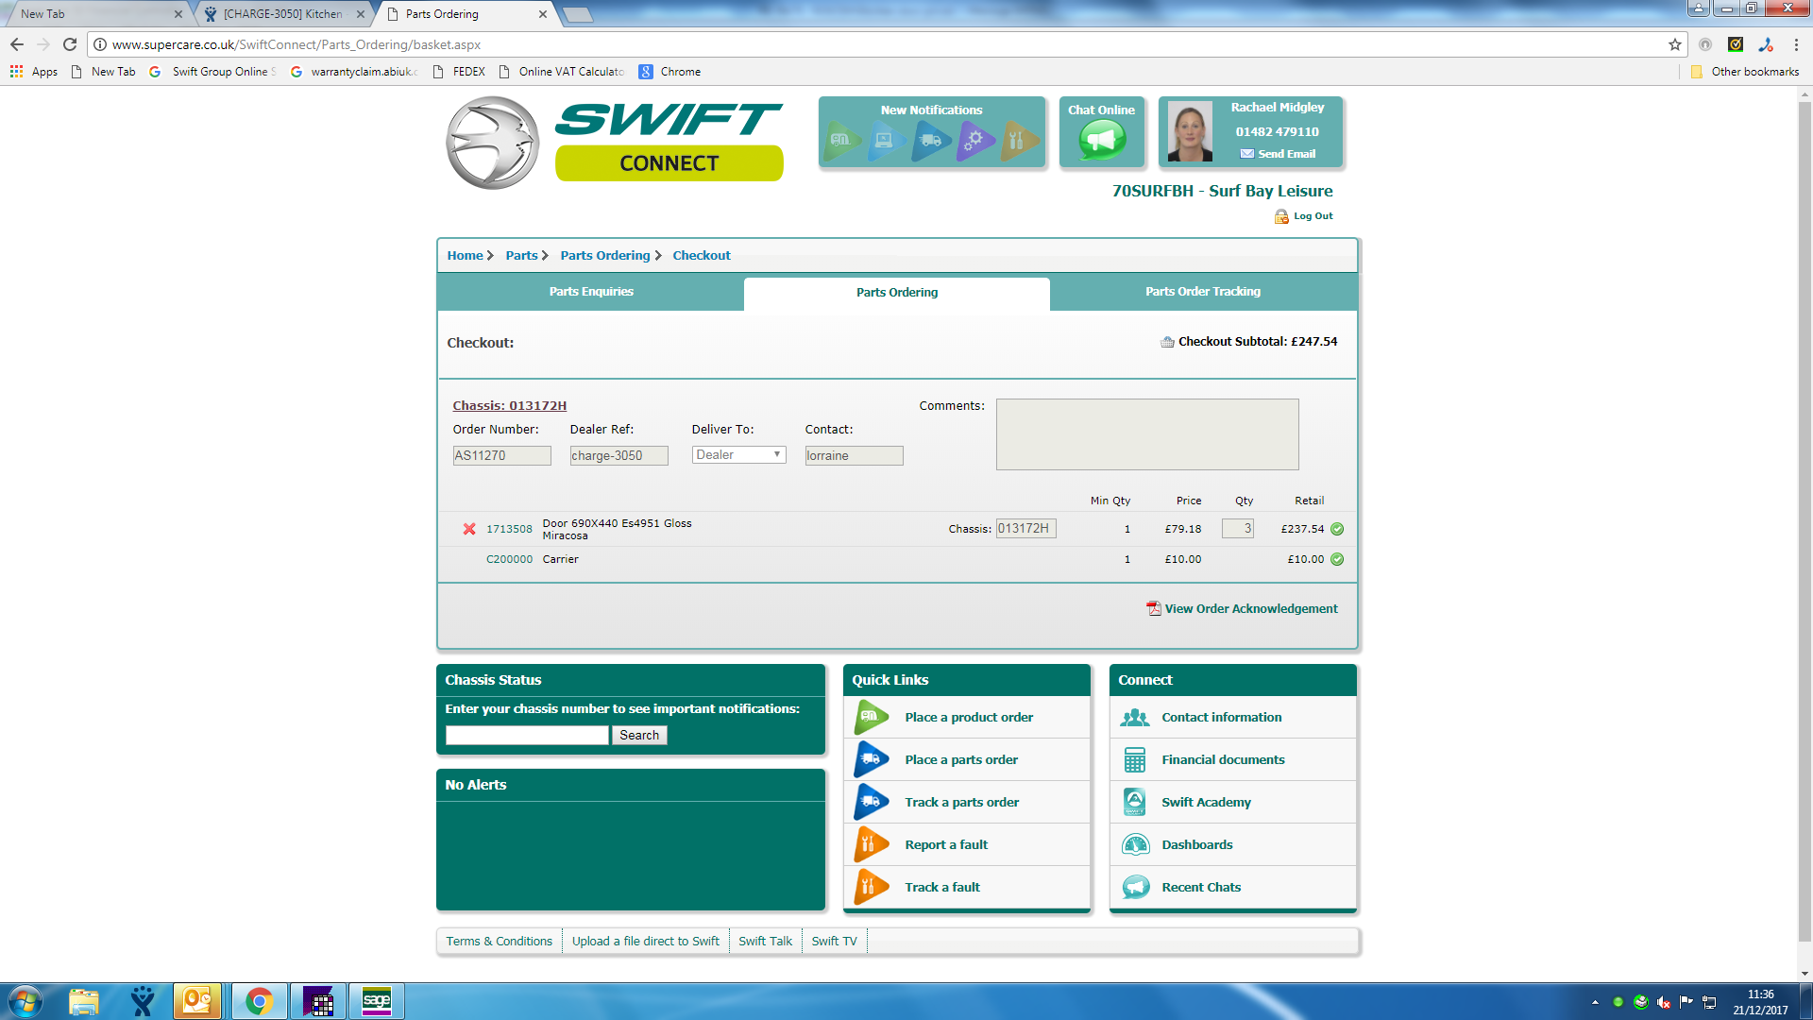Switch to the Parts Enquiries tab
This screenshot has width=1813, height=1020.
591,292
